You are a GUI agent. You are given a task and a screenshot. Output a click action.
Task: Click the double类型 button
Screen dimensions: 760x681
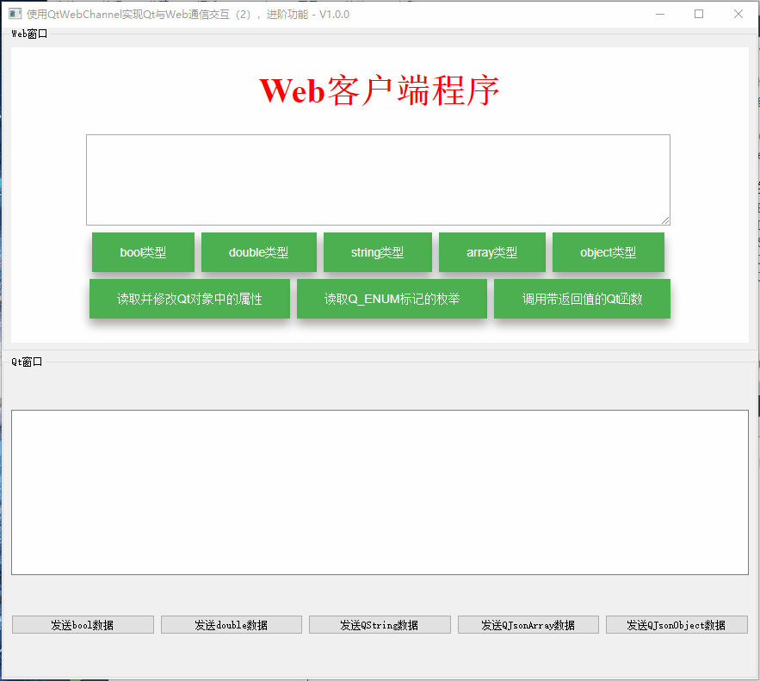coord(259,251)
